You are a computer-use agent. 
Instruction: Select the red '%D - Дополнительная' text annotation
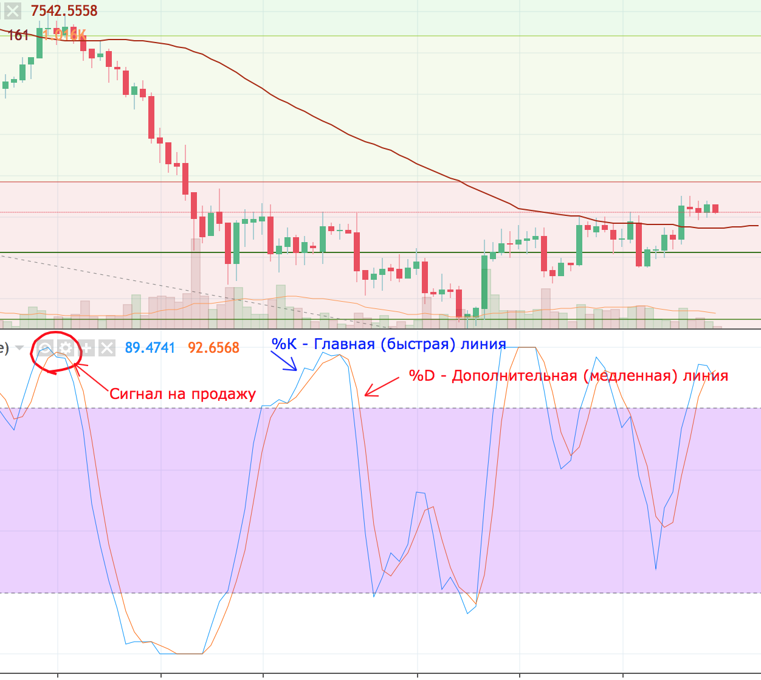tap(568, 375)
